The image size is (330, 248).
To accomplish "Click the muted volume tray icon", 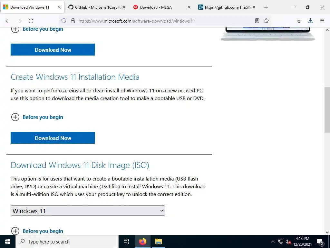I will coord(288,242).
